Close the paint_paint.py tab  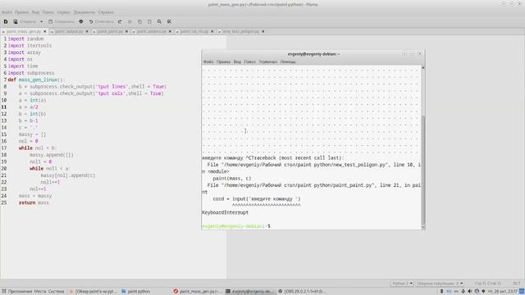pyautogui.click(x=126, y=31)
